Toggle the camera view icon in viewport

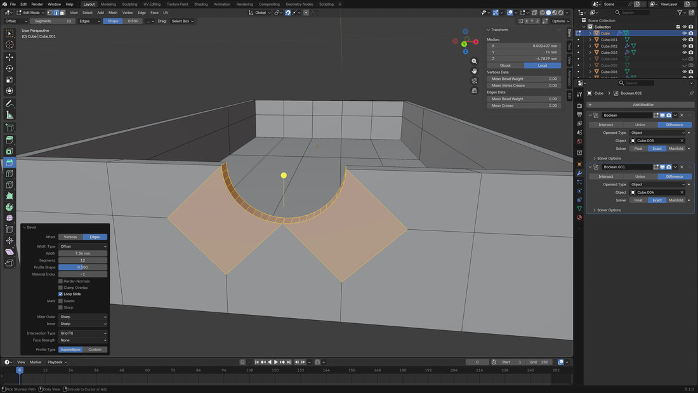tap(474, 81)
